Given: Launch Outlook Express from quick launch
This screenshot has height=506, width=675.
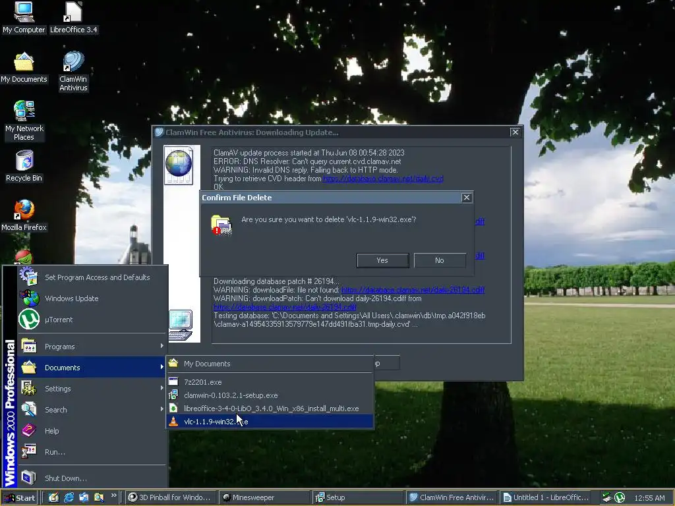Looking at the screenshot, I should click(84, 497).
